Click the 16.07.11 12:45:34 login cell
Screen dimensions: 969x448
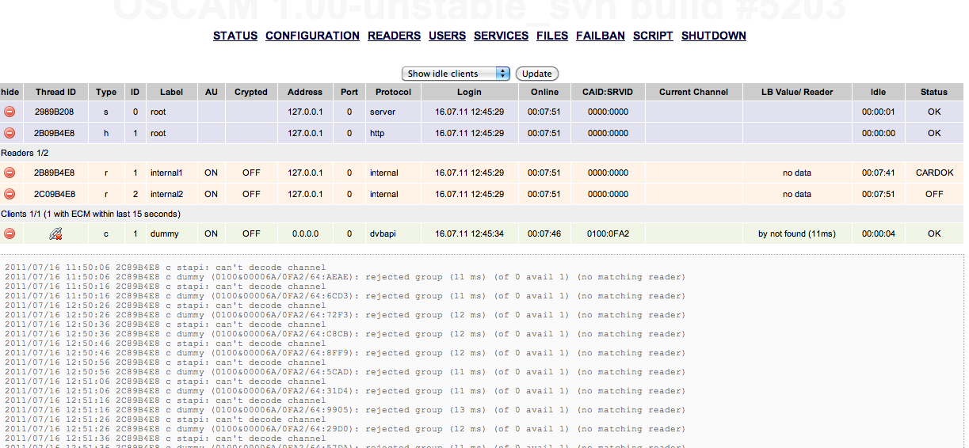469,233
